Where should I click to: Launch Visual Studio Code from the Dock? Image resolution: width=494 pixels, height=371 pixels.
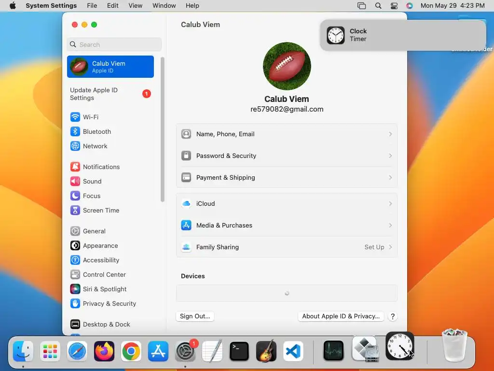(x=293, y=351)
